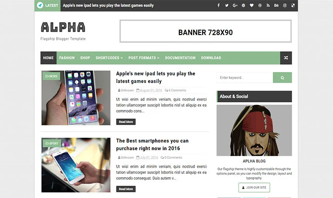Click the shuffle random post icon
This screenshot has width=333, height=198.
tap(286, 58)
